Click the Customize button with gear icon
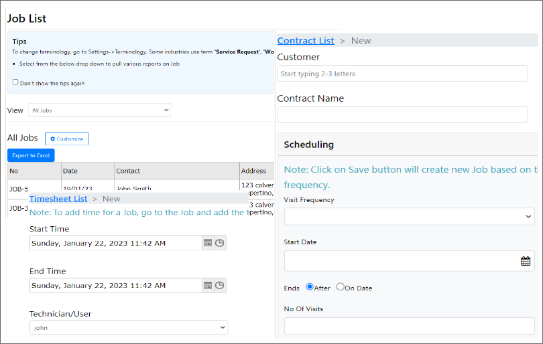 [x=66, y=139]
